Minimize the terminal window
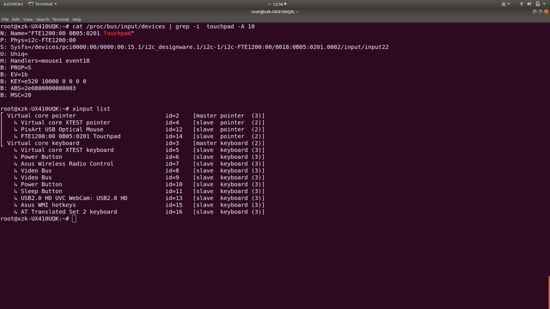Screen dimensions: 550x309 click(x=534, y=12)
